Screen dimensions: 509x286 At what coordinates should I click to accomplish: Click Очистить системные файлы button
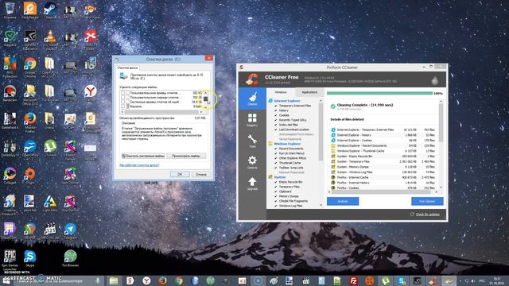pos(143,156)
